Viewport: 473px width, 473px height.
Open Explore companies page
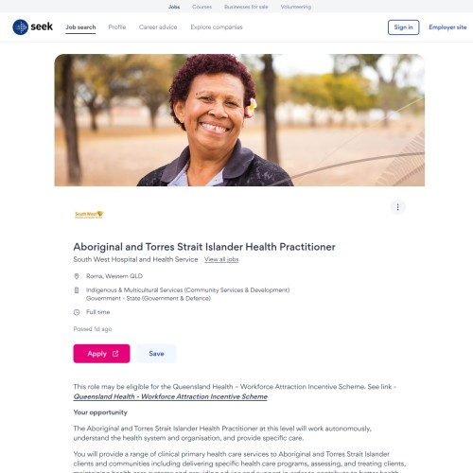pyautogui.click(x=217, y=27)
